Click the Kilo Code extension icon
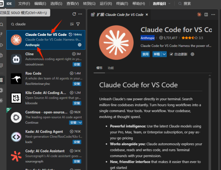 pyautogui.click(x=16, y=98)
